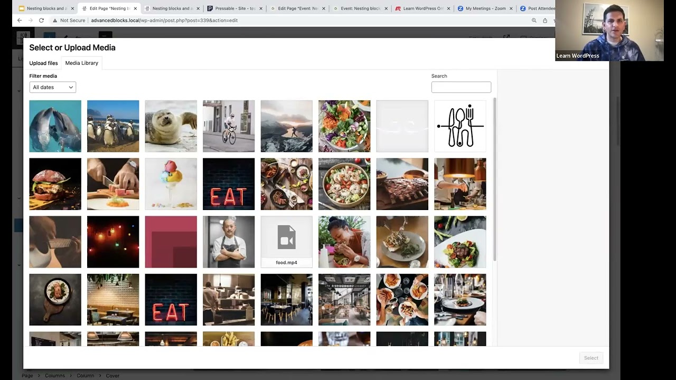The width and height of the screenshot is (676, 380).
Task: Select the chef with crossed arms thumbnail
Action: click(x=229, y=242)
